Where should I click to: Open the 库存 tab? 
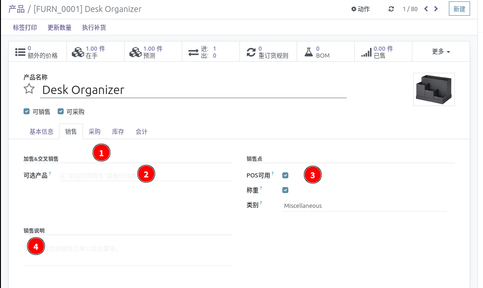pos(118,132)
